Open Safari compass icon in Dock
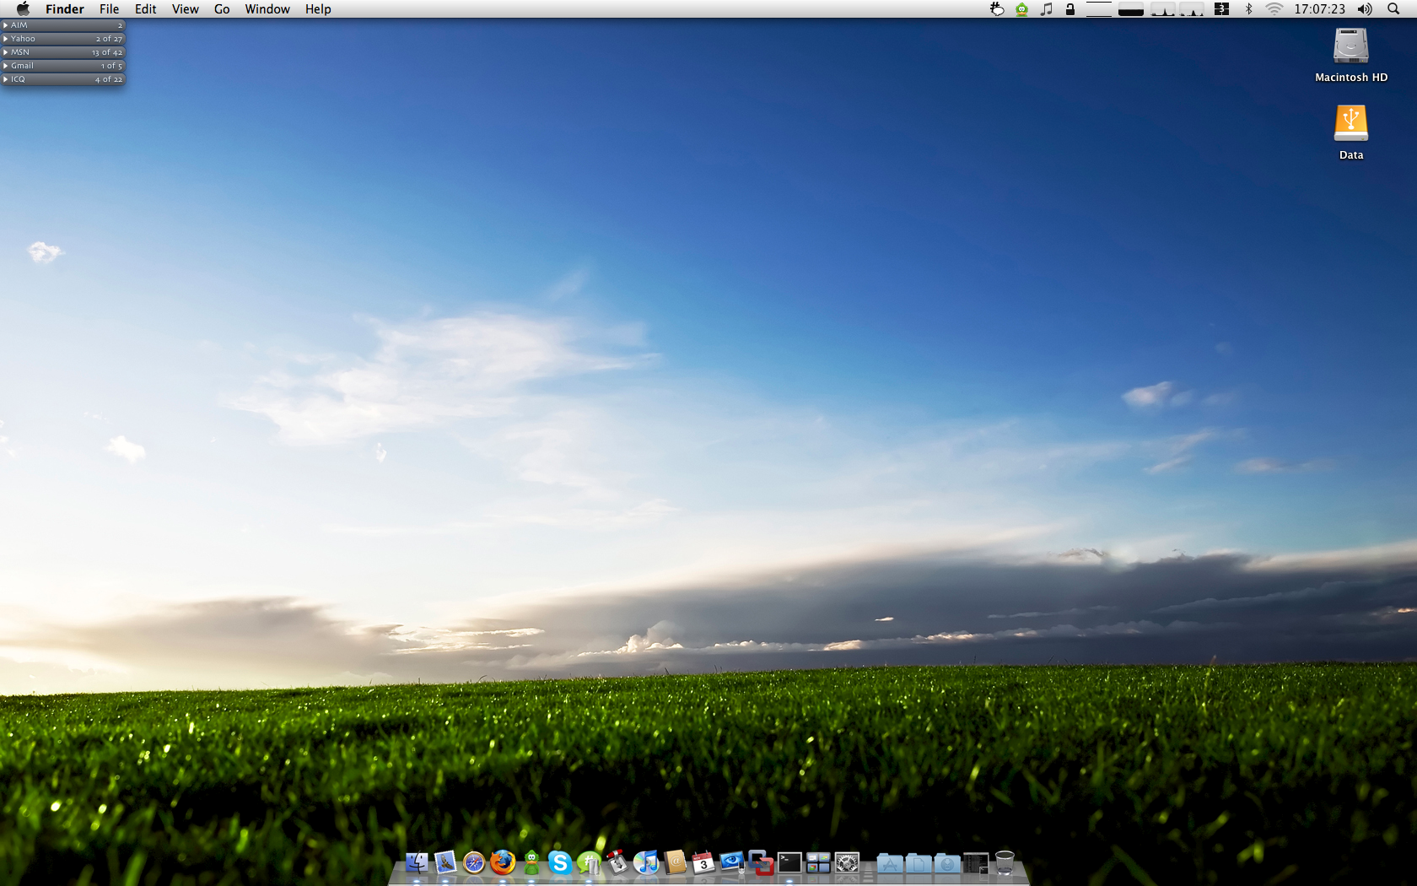This screenshot has height=886, width=1417. point(474,862)
